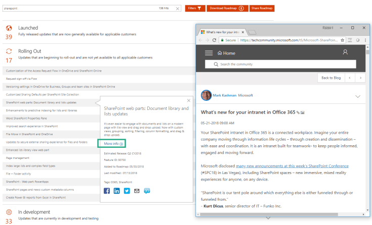Open the hamburger menu on Tech Community
Viewport: 372px width, 225px height.
(x=209, y=52)
